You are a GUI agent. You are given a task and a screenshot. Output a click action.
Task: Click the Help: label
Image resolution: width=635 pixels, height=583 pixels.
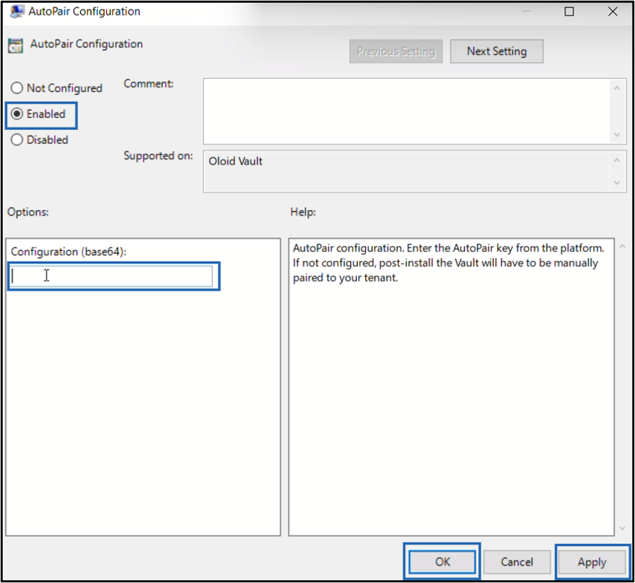pyautogui.click(x=303, y=212)
